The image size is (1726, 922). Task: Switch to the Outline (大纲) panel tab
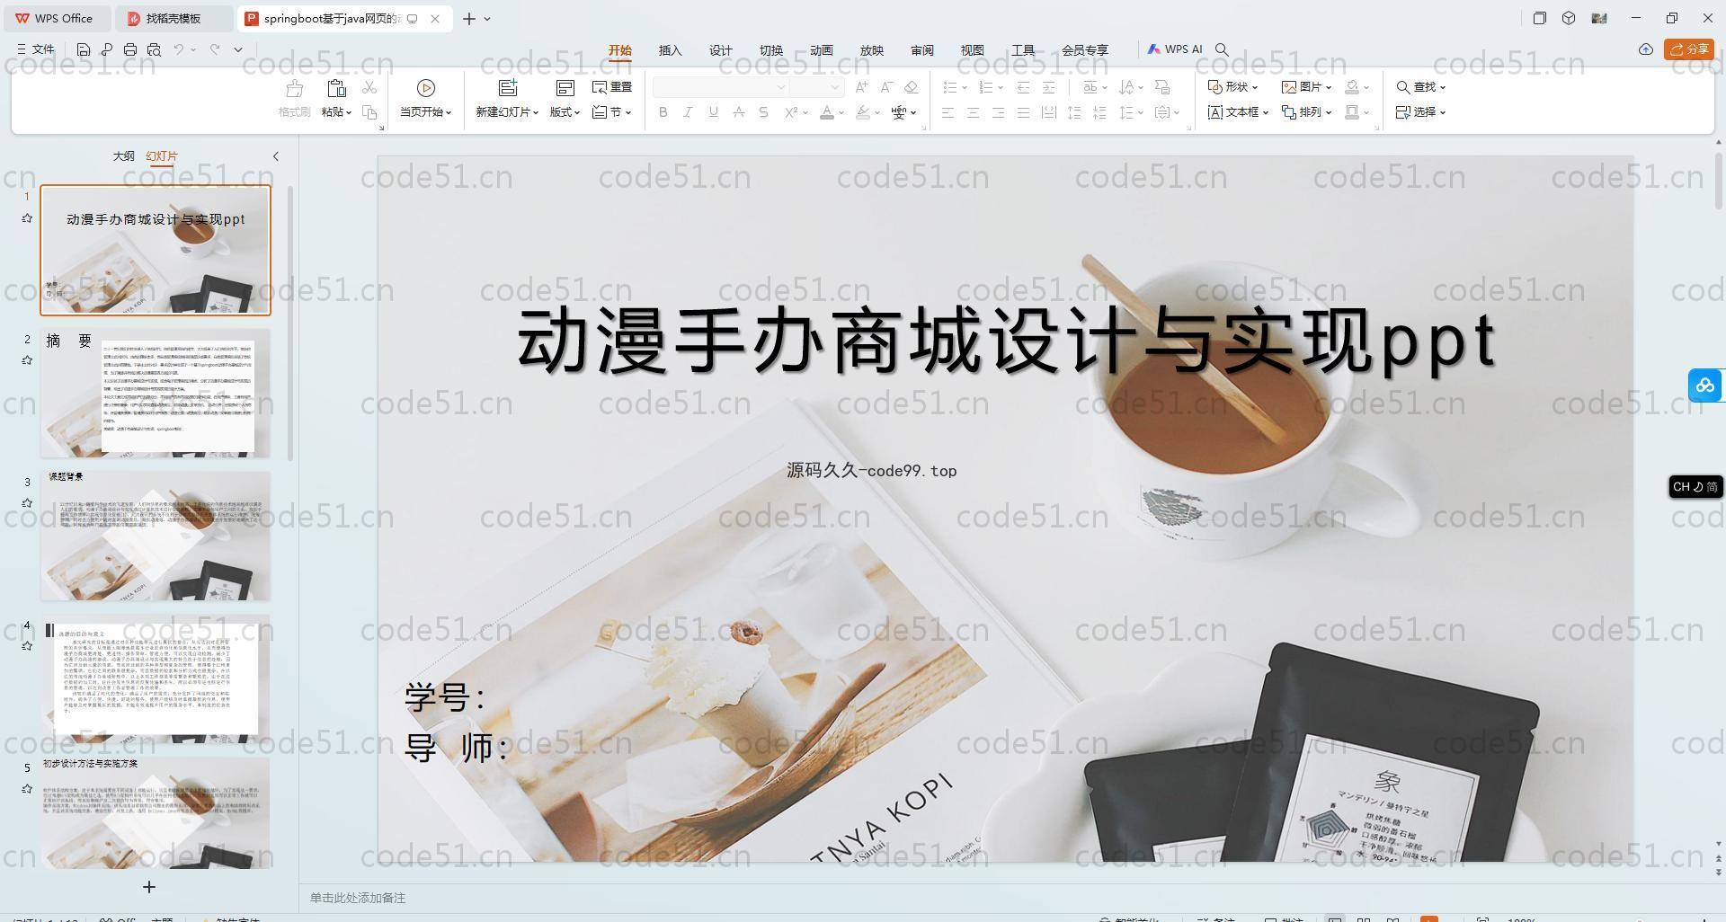pos(123,155)
